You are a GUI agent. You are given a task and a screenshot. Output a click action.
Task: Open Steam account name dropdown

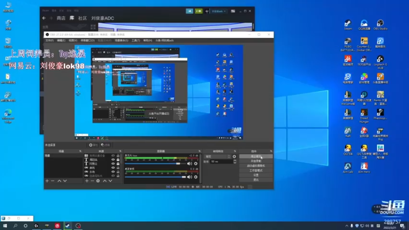point(219,11)
